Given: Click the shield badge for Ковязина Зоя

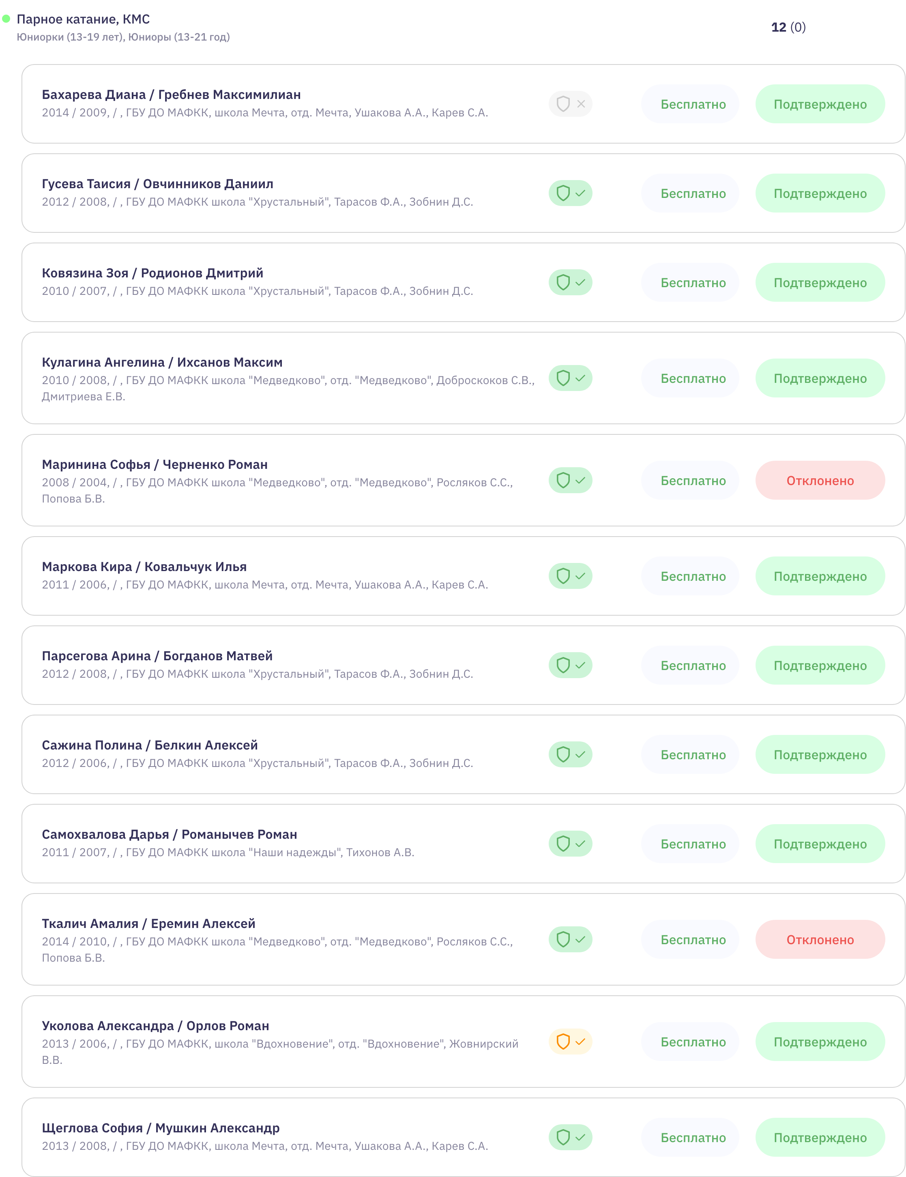Looking at the screenshot, I should tap(570, 282).
